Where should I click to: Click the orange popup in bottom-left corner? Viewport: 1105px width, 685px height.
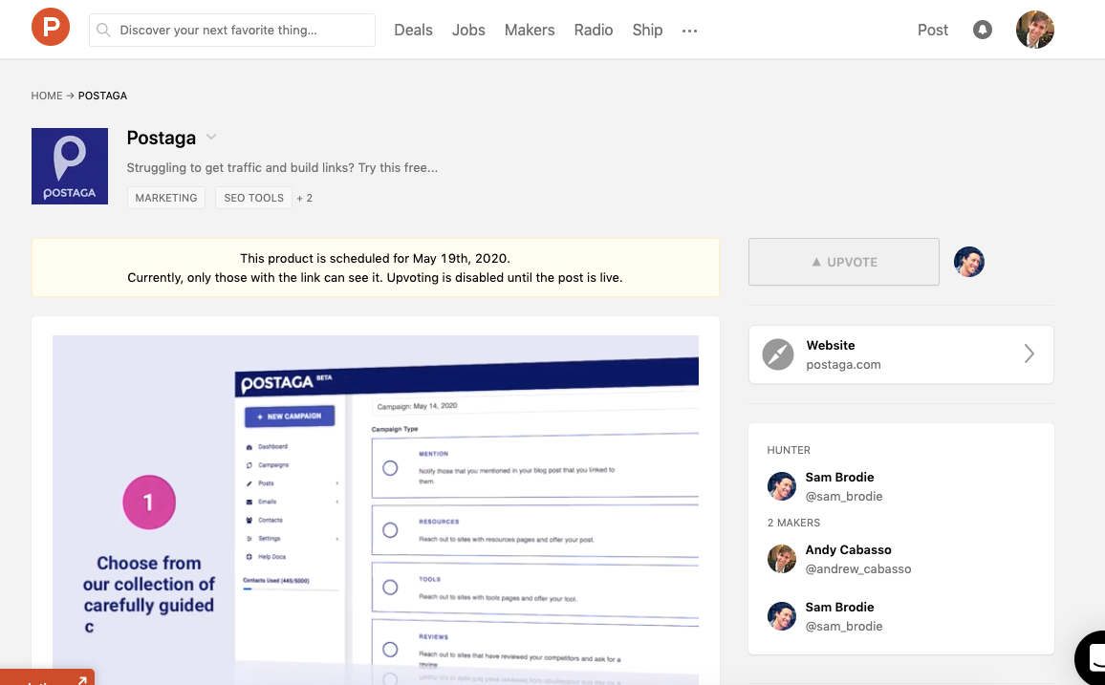pyautogui.click(x=47, y=677)
